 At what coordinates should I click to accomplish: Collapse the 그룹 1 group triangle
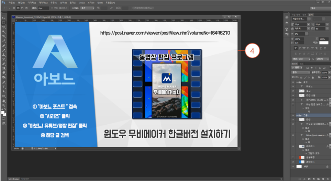pos(297,115)
